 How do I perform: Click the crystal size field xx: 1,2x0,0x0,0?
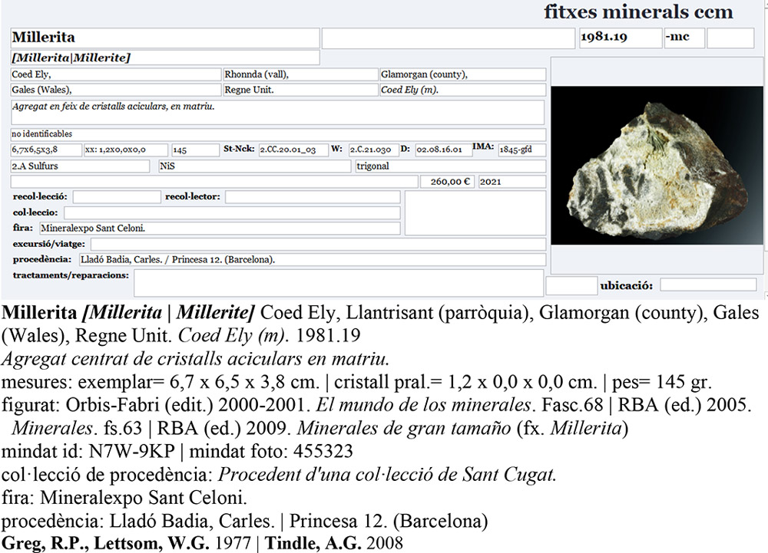click(126, 150)
